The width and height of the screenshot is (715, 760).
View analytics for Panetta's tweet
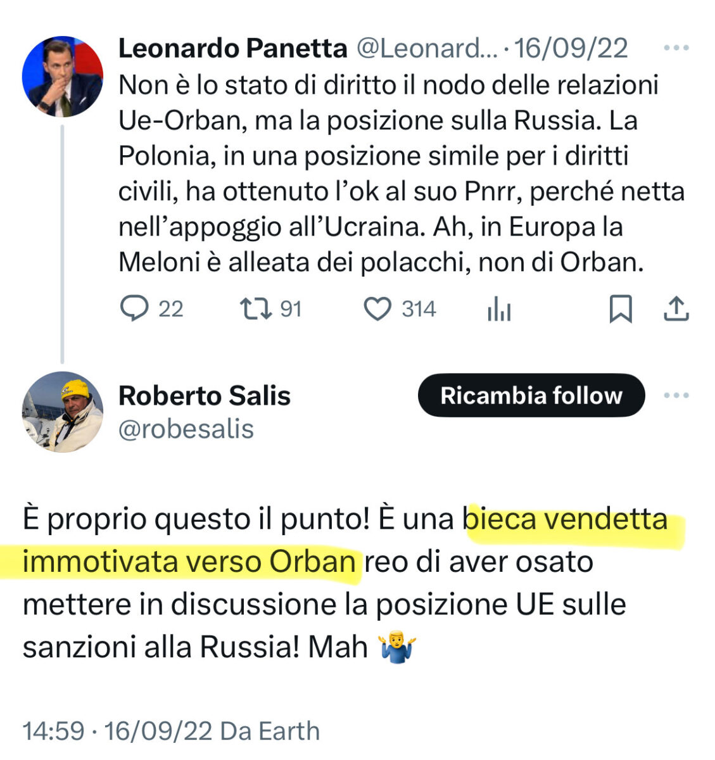point(499,310)
